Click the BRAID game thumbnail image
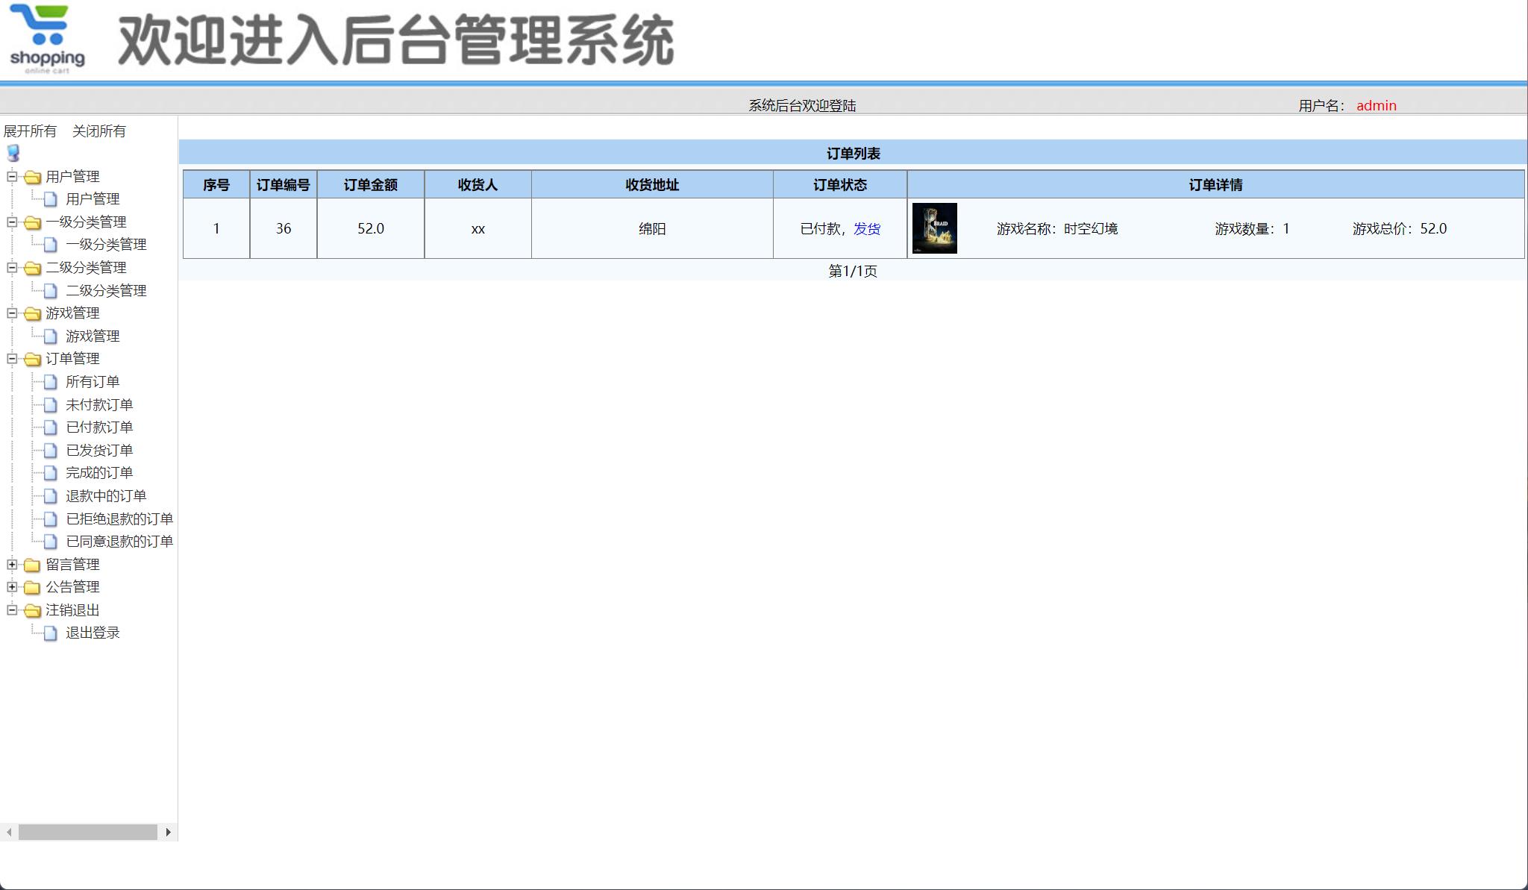This screenshot has height=890, width=1528. pyautogui.click(x=936, y=228)
